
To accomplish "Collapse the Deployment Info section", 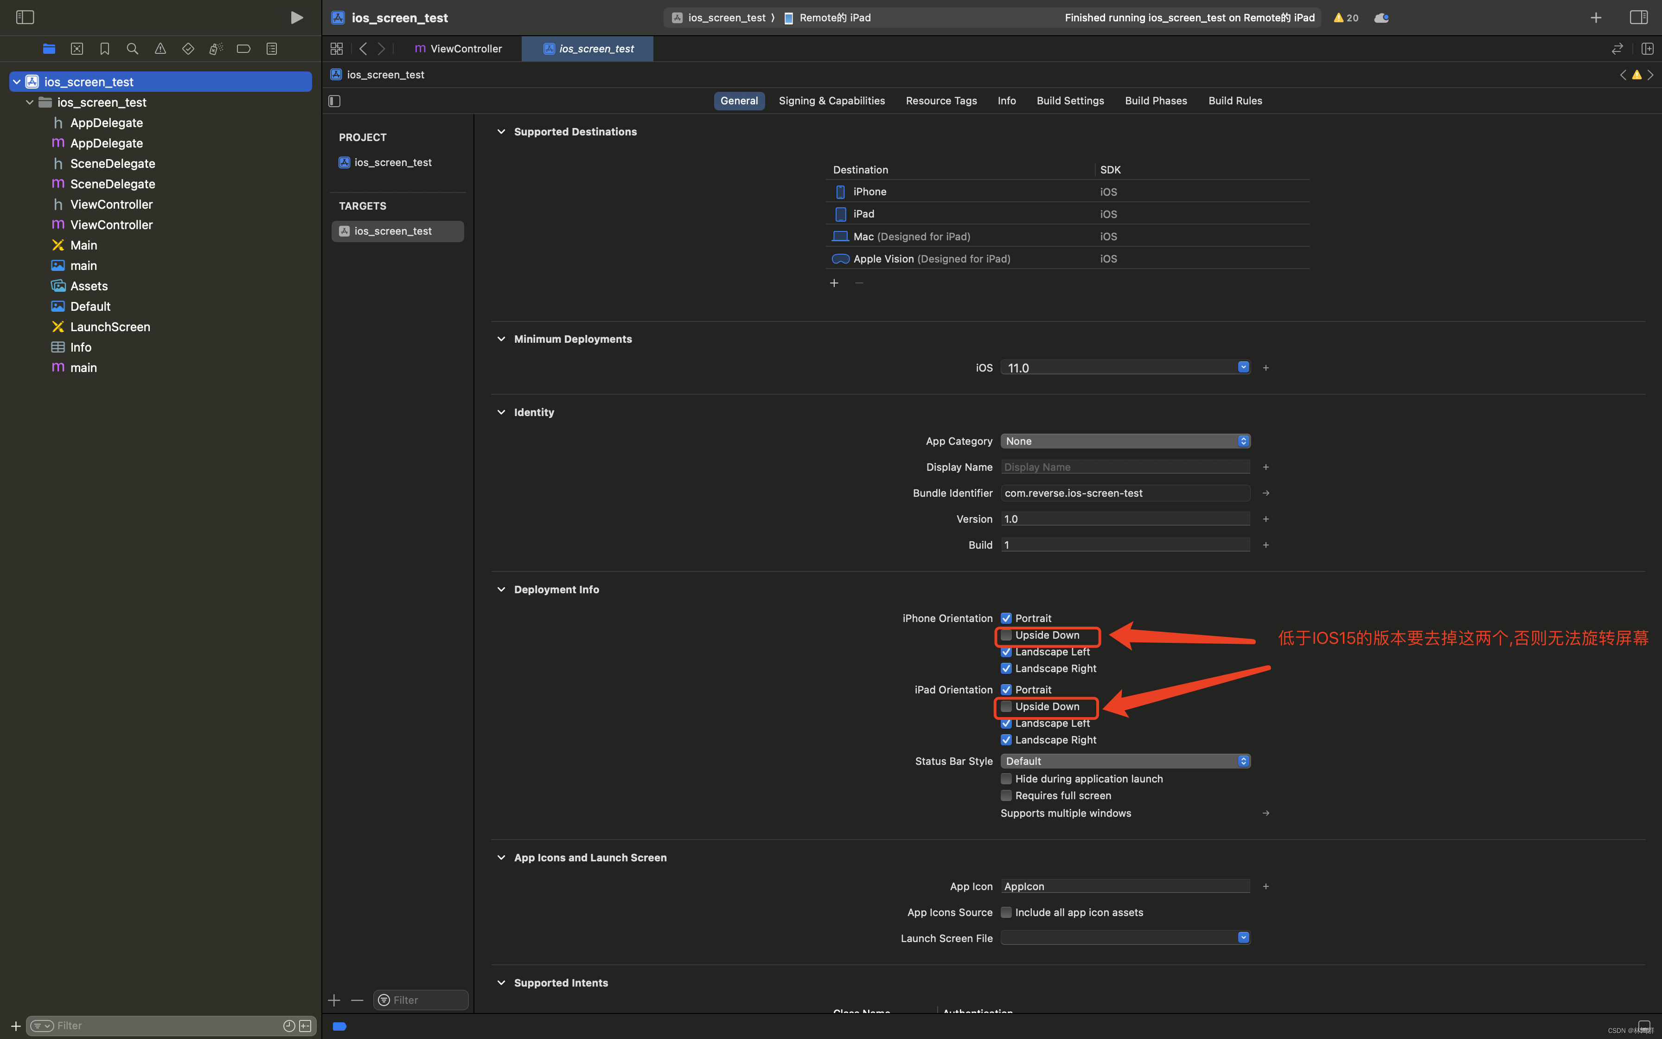I will (501, 590).
